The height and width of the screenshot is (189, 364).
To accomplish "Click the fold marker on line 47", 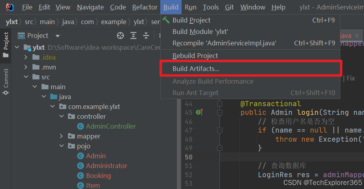I will (220, 130).
